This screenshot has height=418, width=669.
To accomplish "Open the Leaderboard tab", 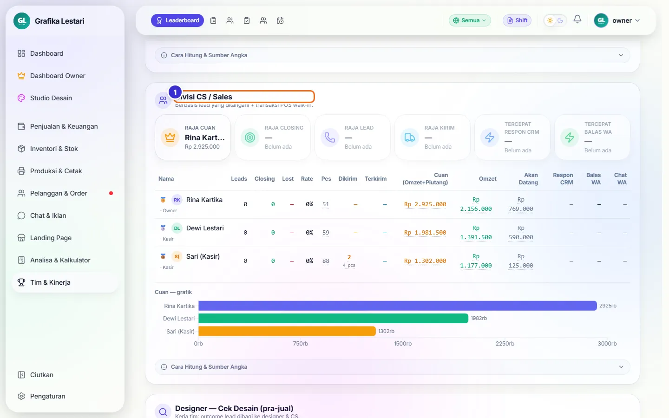I will (x=177, y=20).
